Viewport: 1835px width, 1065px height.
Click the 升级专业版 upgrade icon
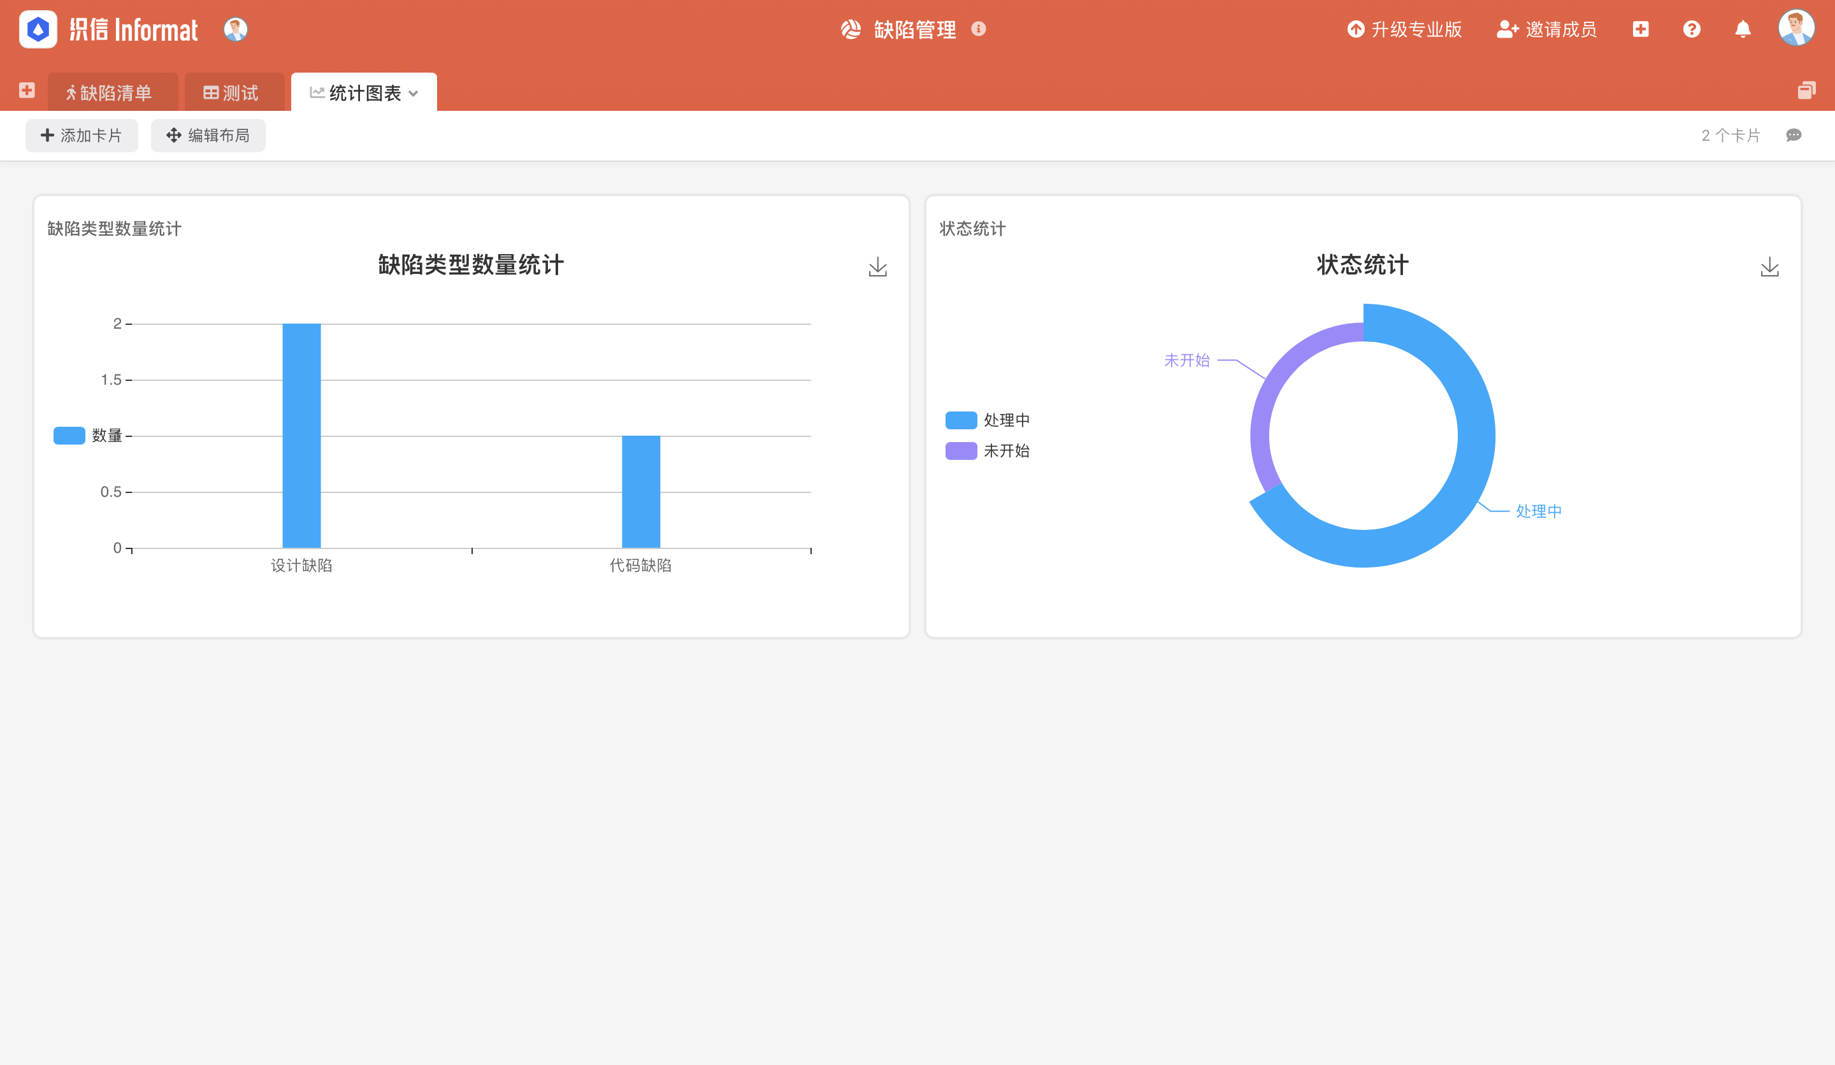point(1355,28)
